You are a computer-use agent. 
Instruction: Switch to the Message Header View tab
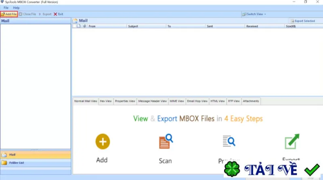coord(153,101)
